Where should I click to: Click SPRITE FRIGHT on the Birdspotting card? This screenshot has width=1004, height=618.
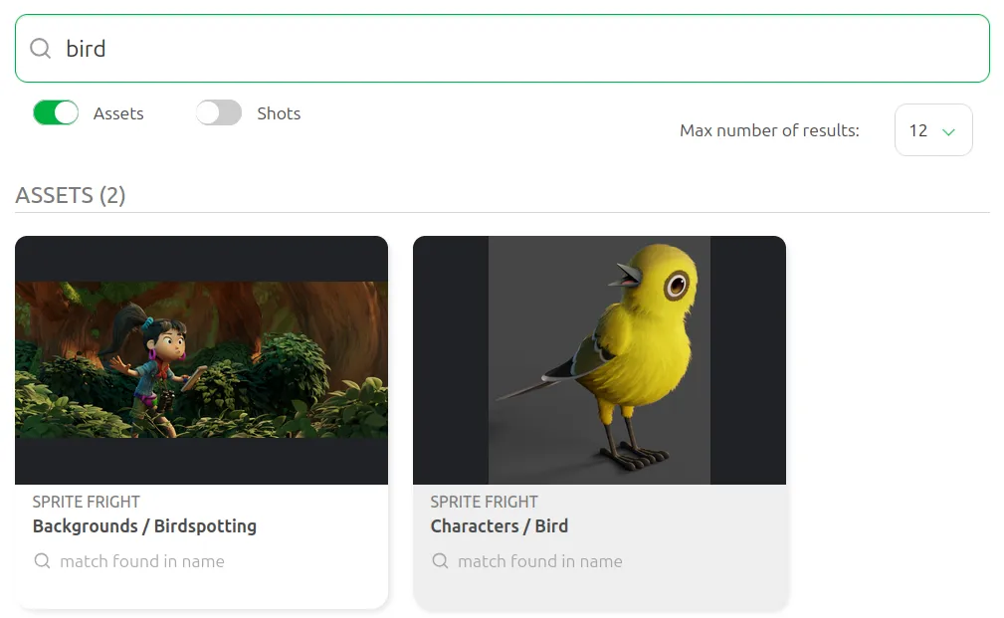[x=87, y=502]
